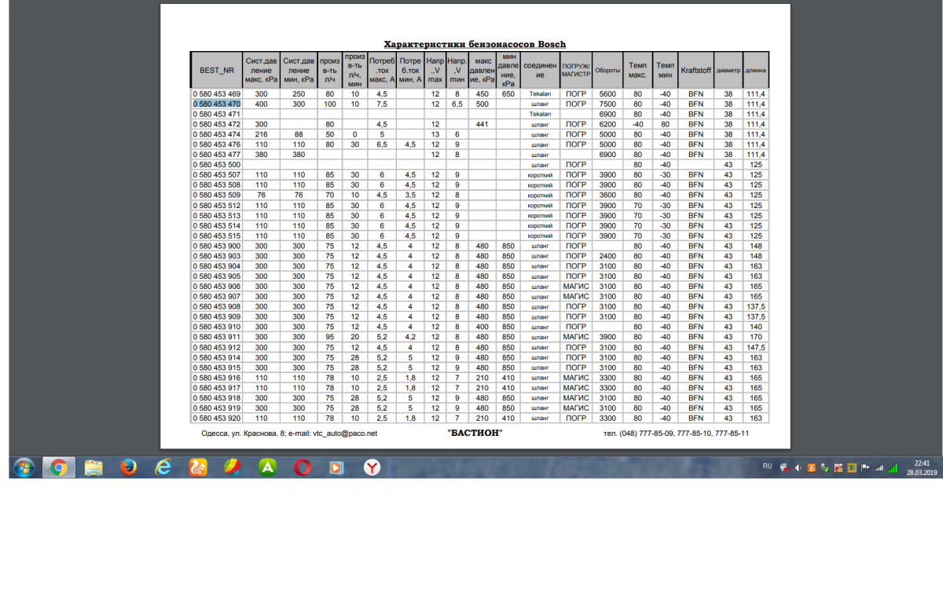Click the title Характеристики бензонасосов Bosch
Screen dimensions: 943x589
475,44
